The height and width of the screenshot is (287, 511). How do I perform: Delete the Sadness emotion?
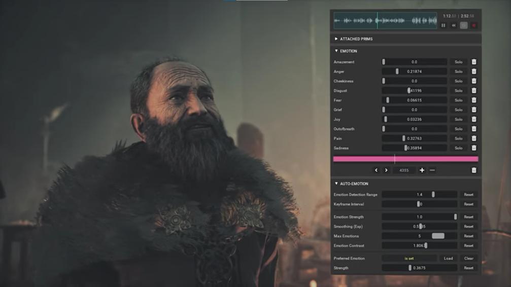tap(474, 148)
